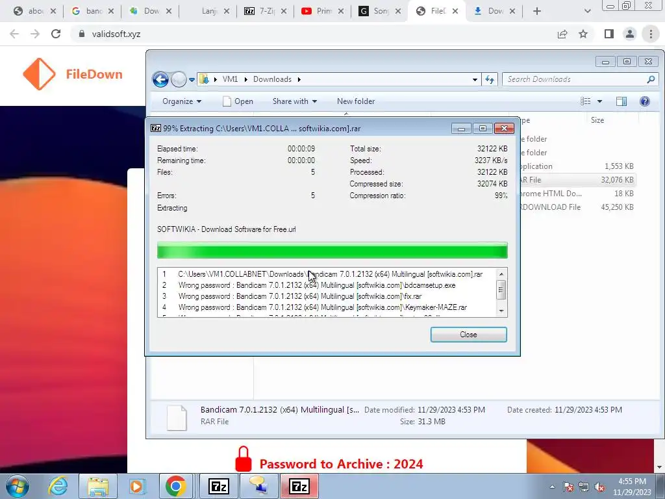
Task: Click the site lock icon in address bar
Action: point(81,34)
